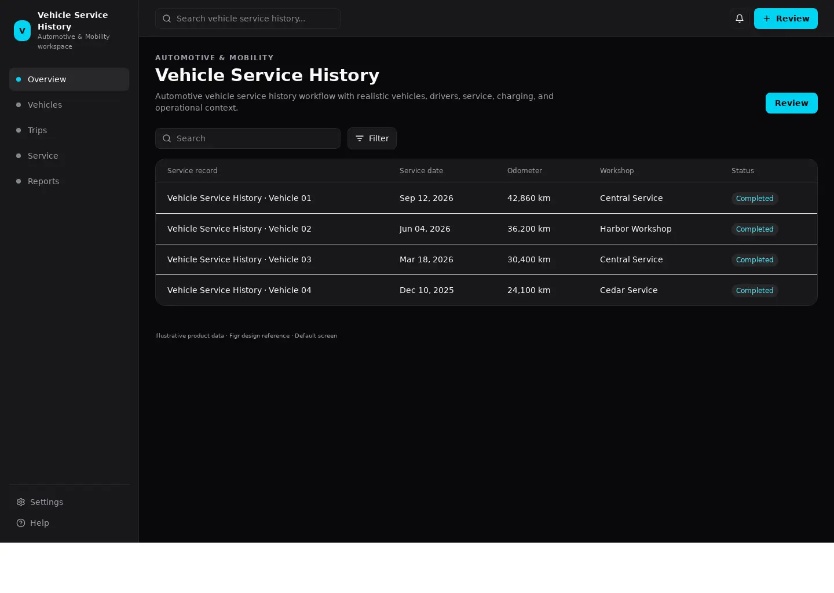The image size is (834, 593).
Task: Click the Filter button
Action: point(372,138)
